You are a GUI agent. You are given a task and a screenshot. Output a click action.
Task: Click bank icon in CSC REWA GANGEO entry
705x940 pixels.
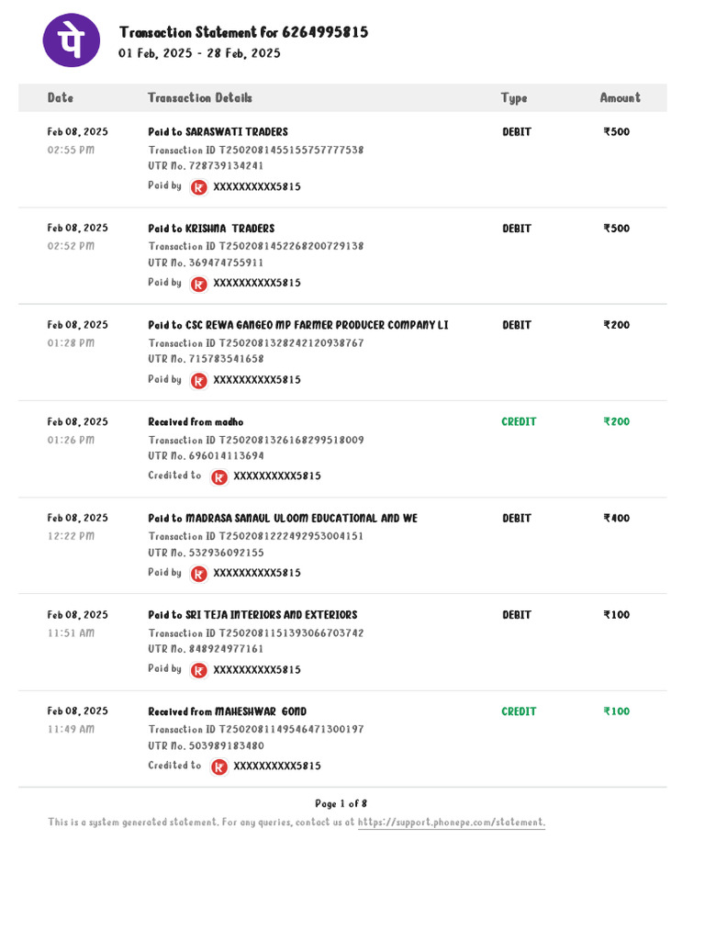click(x=199, y=381)
